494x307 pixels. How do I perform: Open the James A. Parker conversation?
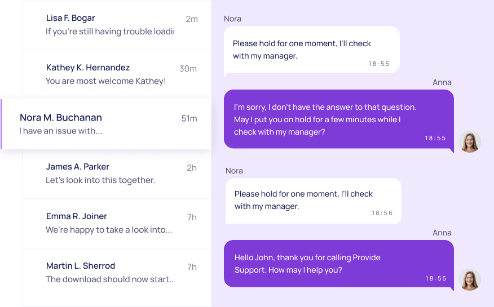(117, 173)
